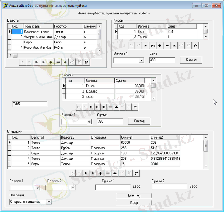Viewport: 224px width, 212px height.
Task: Click the Edit5 text field
Action: [x=29, y=104]
